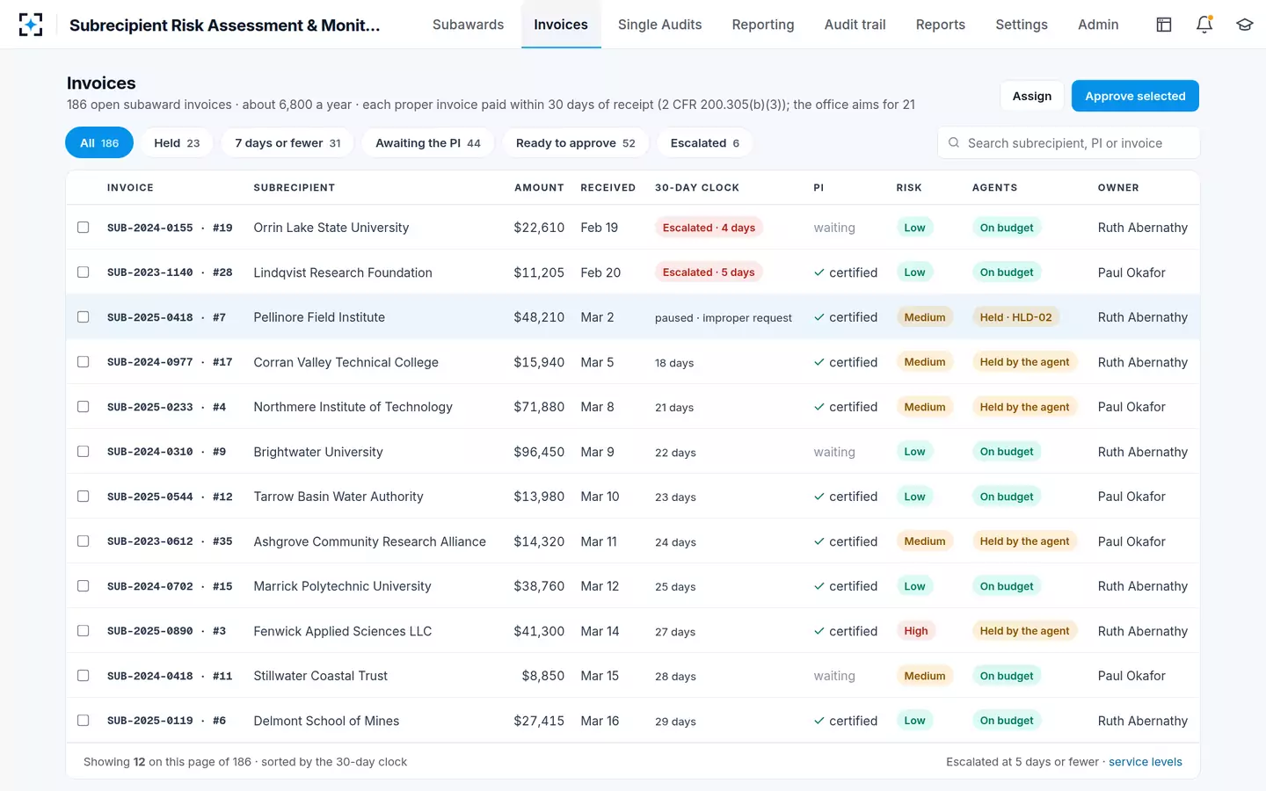Switch to the Invoices tab

point(561,25)
